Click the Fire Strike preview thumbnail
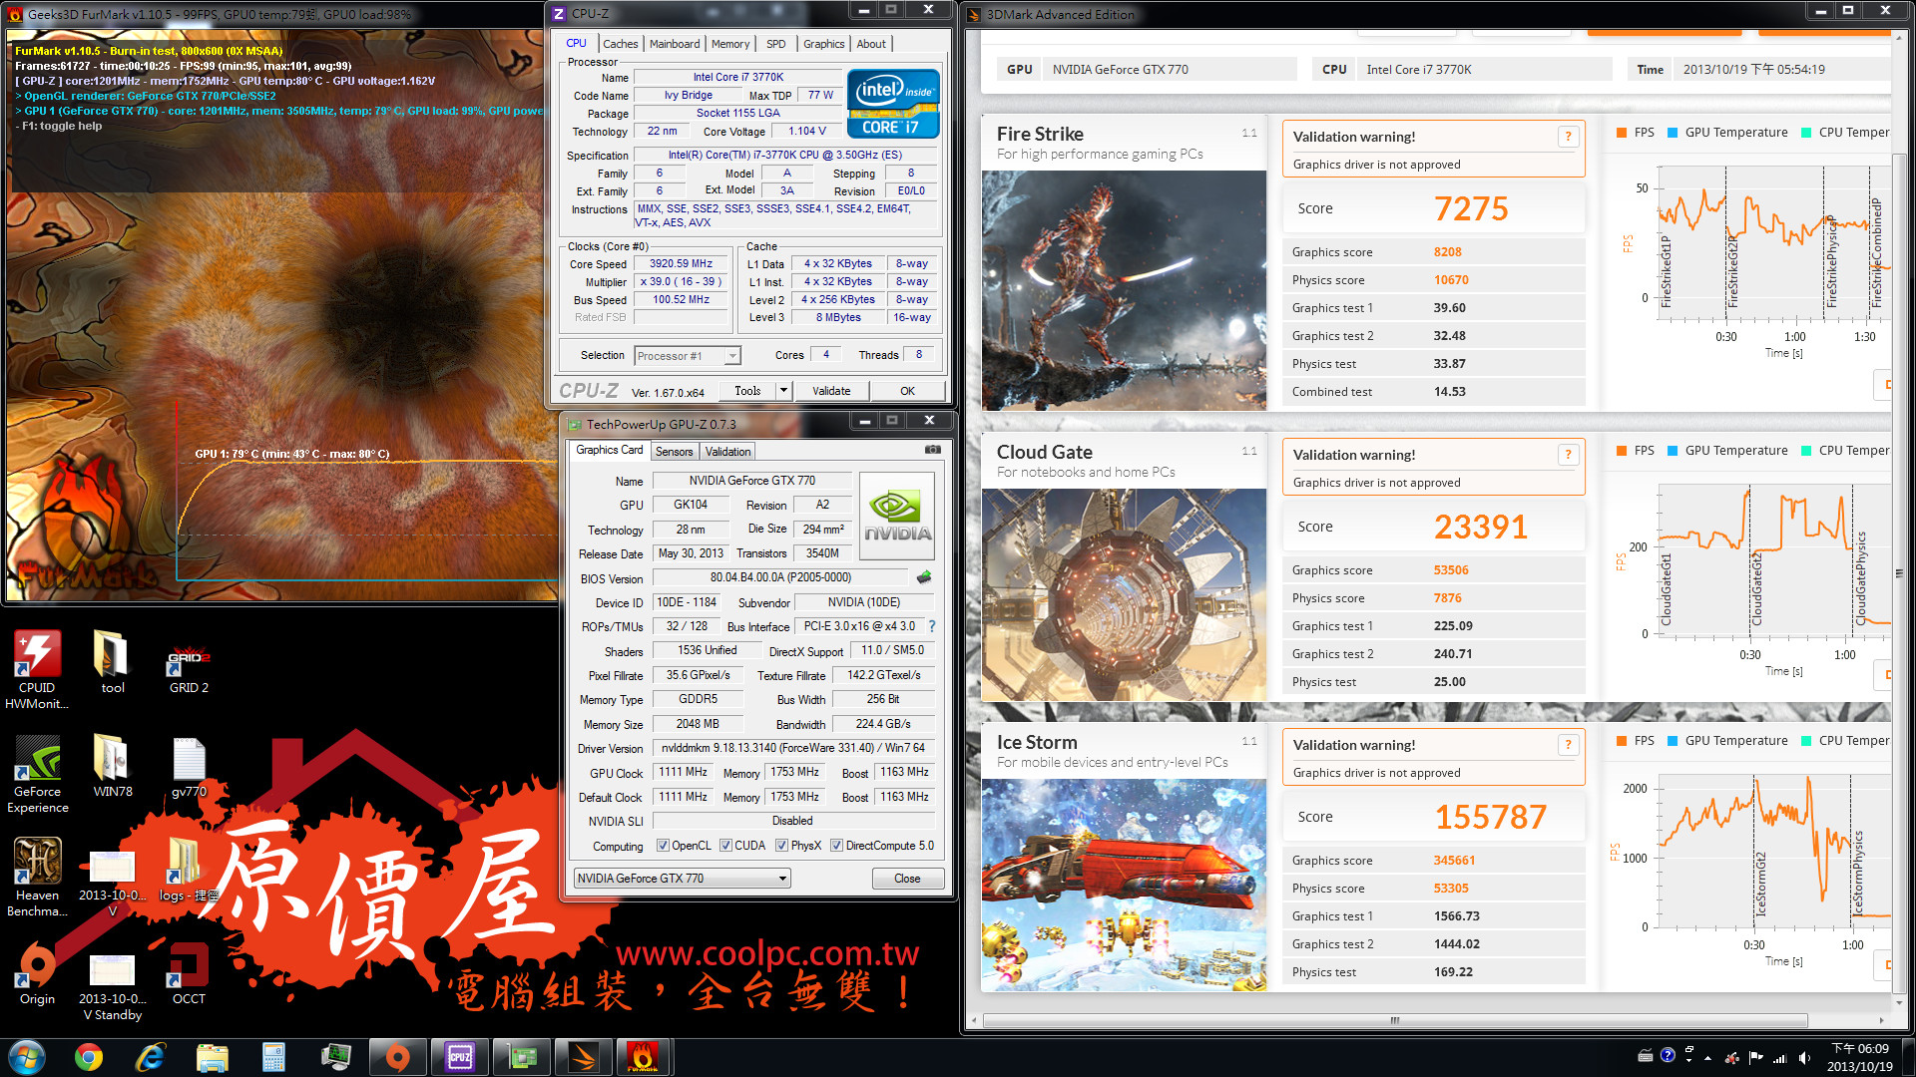The width and height of the screenshot is (1916, 1077). (1124, 290)
